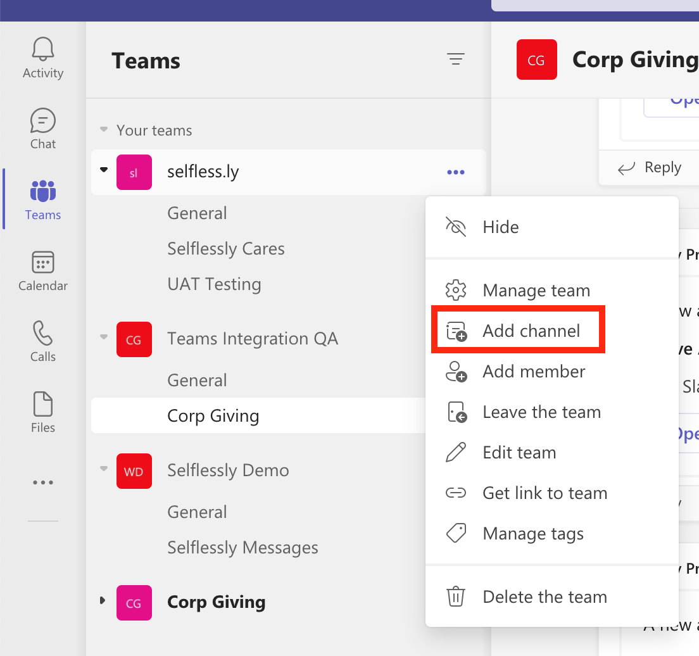Image resolution: width=699 pixels, height=656 pixels.
Task: Expand the Corp Giving team arrow
Action: point(103,600)
